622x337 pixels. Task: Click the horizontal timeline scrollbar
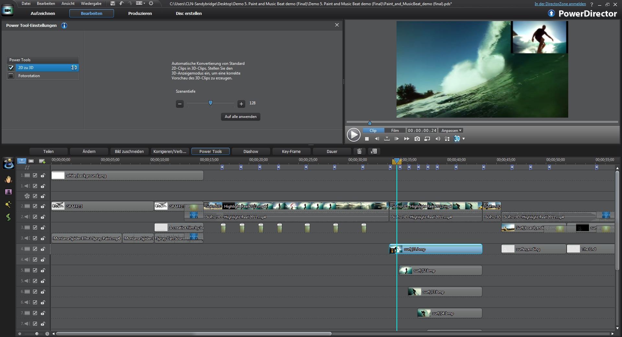point(194,333)
